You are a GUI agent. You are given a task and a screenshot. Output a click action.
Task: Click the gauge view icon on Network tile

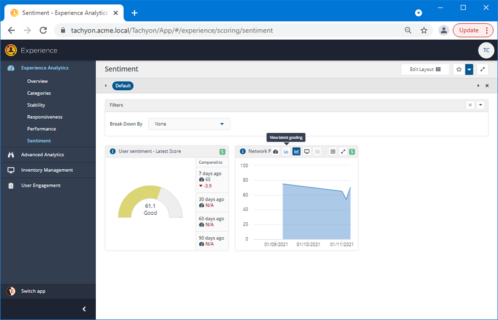pos(276,152)
